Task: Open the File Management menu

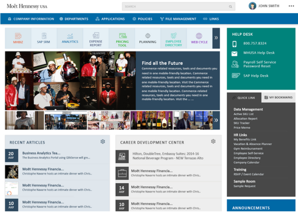Action: (x=178, y=19)
